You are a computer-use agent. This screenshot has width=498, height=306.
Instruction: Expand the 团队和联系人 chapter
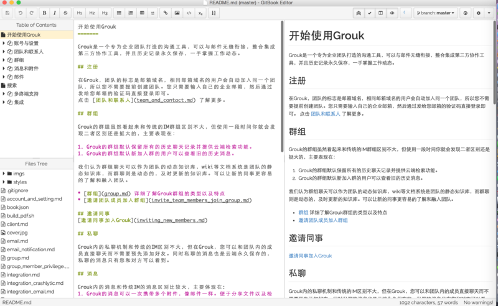(4, 52)
